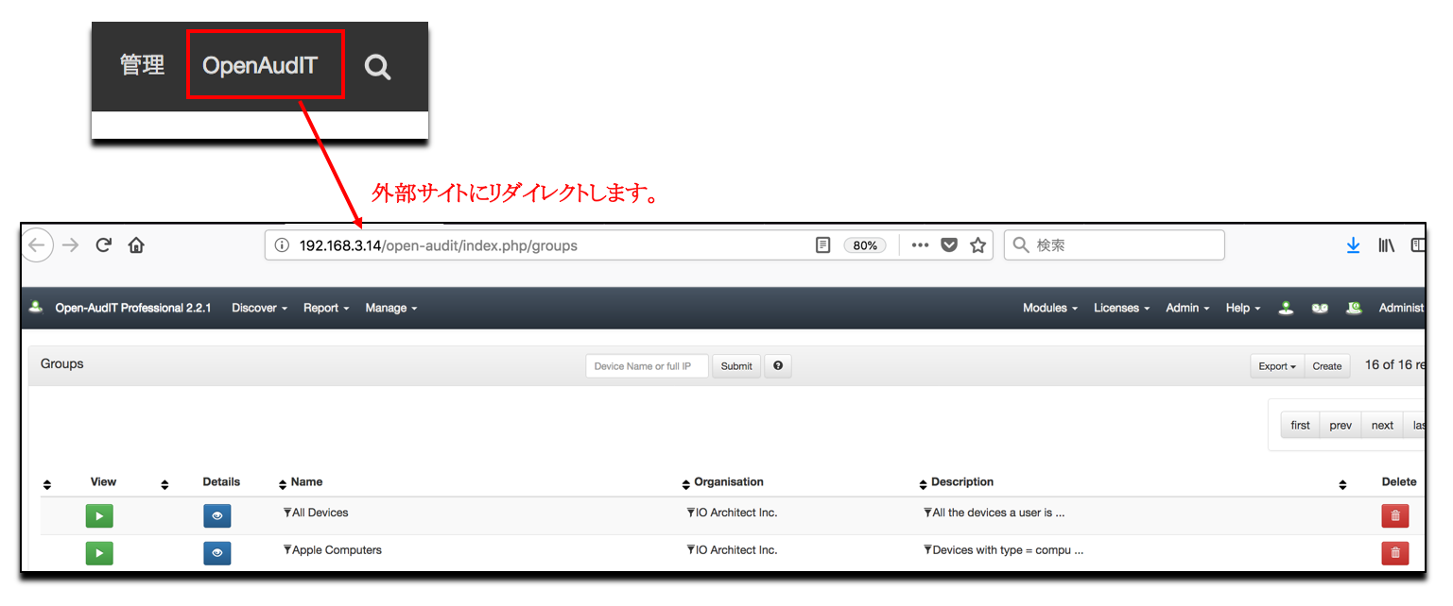This screenshot has width=1453, height=606.
Task: Open the 管理 menu
Action: point(143,65)
